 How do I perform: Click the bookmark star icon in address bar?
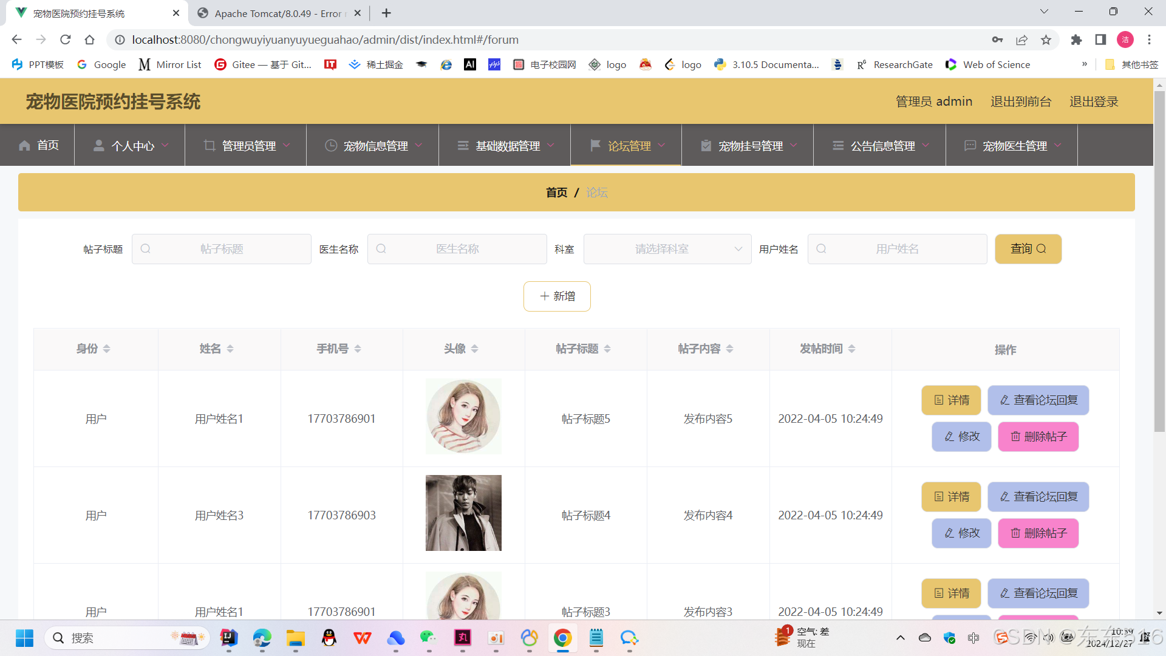pos(1046,39)
